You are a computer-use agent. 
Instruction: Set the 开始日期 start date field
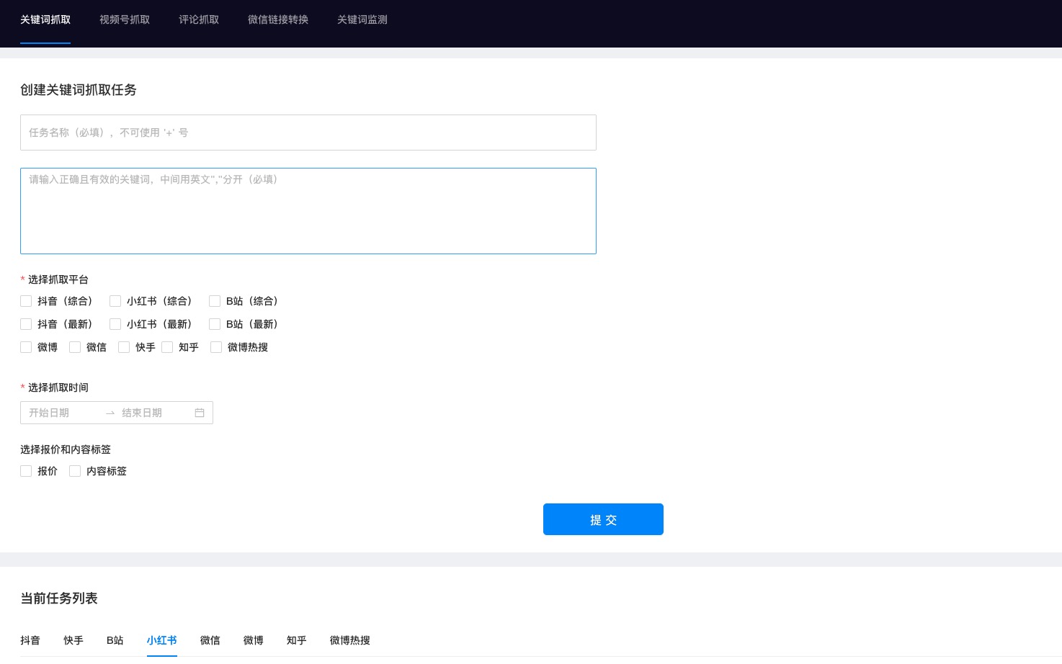(63, 413)
